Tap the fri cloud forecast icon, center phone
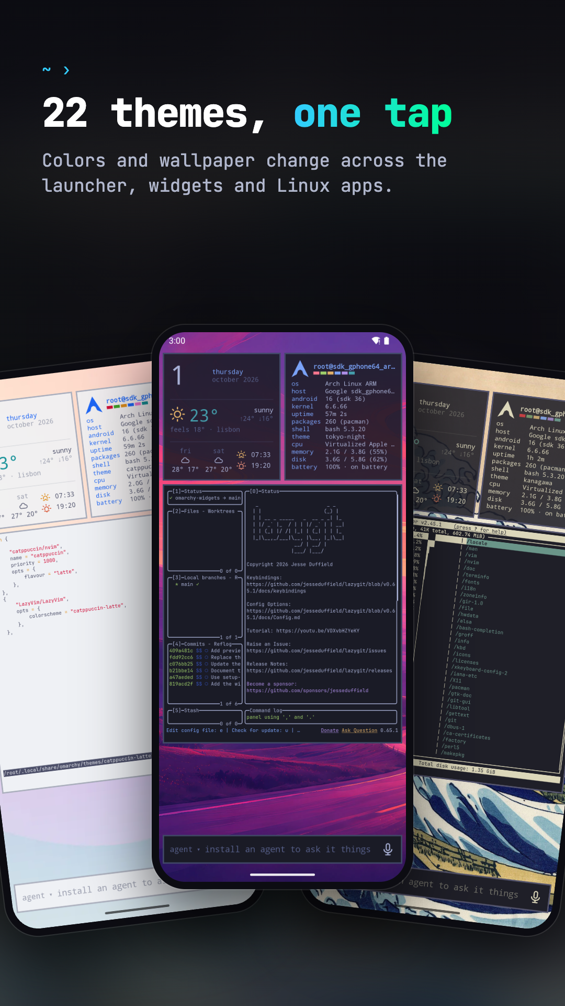 tap(185, 460)
